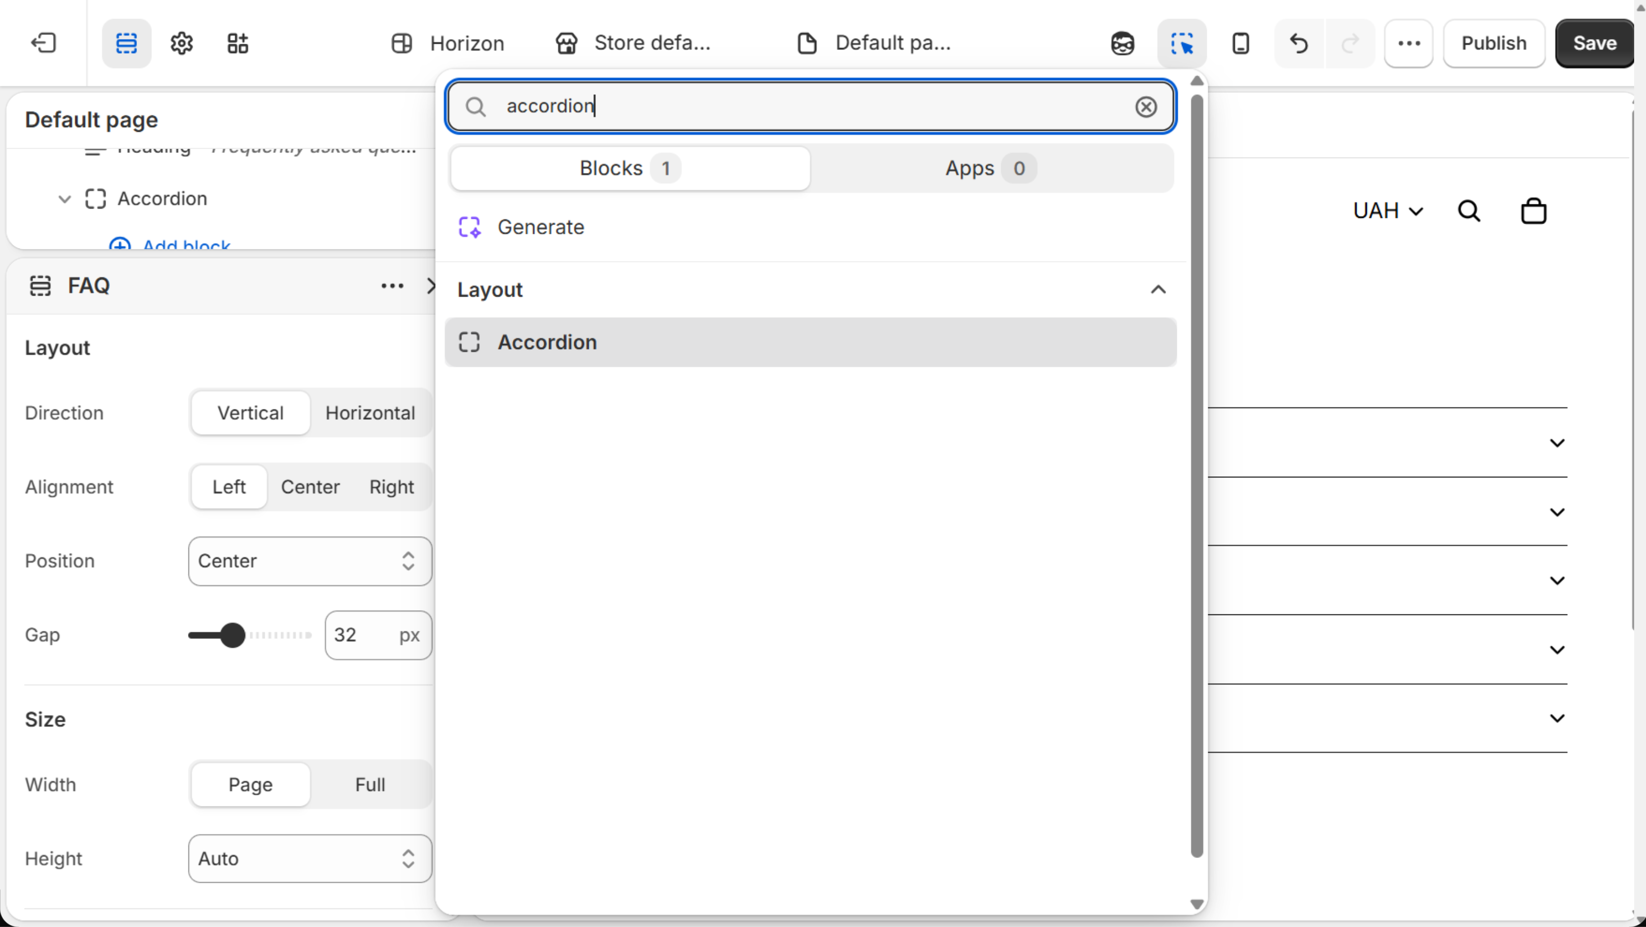1646x927 pixels.
Task: Expand the third FAQ accordion row
Action: [1557, 580]
